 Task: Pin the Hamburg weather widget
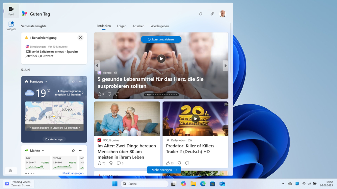(73, 81)
